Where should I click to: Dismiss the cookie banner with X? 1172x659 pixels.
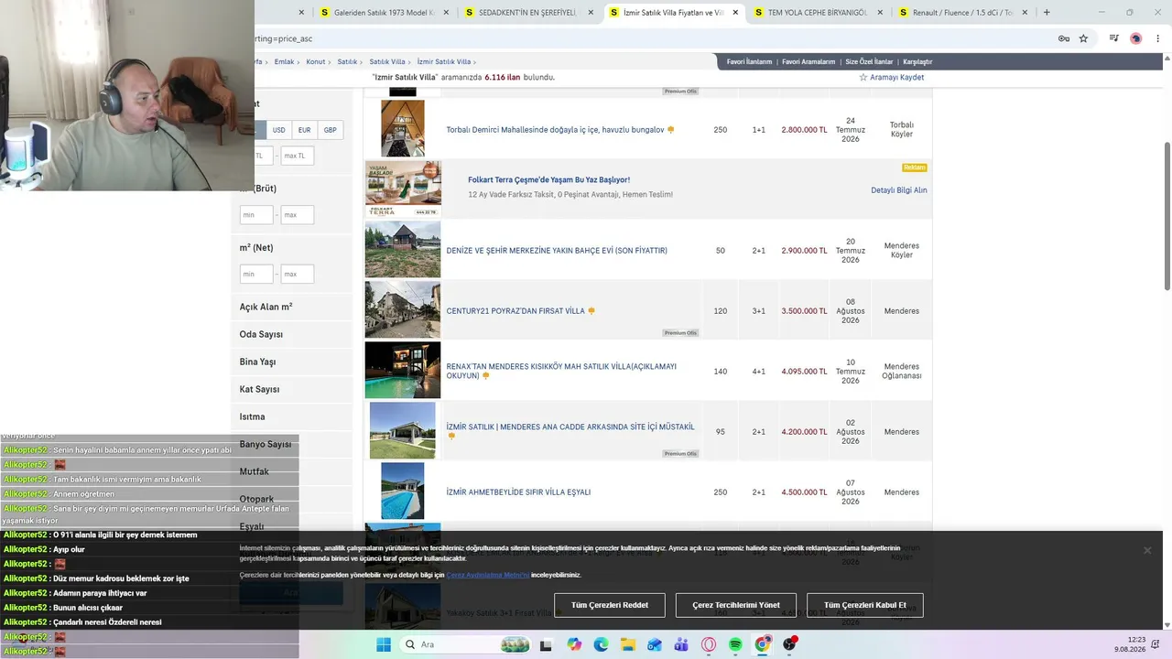pyautogui.click(x=1147, y=550)
